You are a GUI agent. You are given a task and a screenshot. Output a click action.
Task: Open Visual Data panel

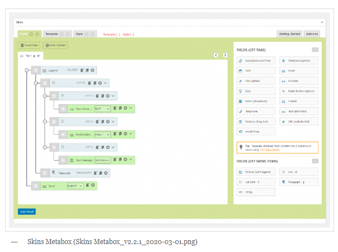point(30,45)
